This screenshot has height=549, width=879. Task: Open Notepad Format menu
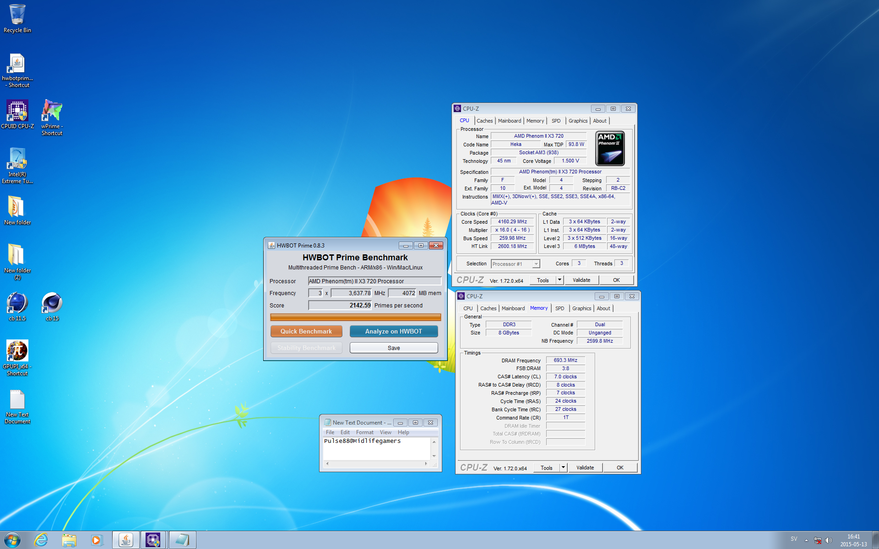[365, 432]
